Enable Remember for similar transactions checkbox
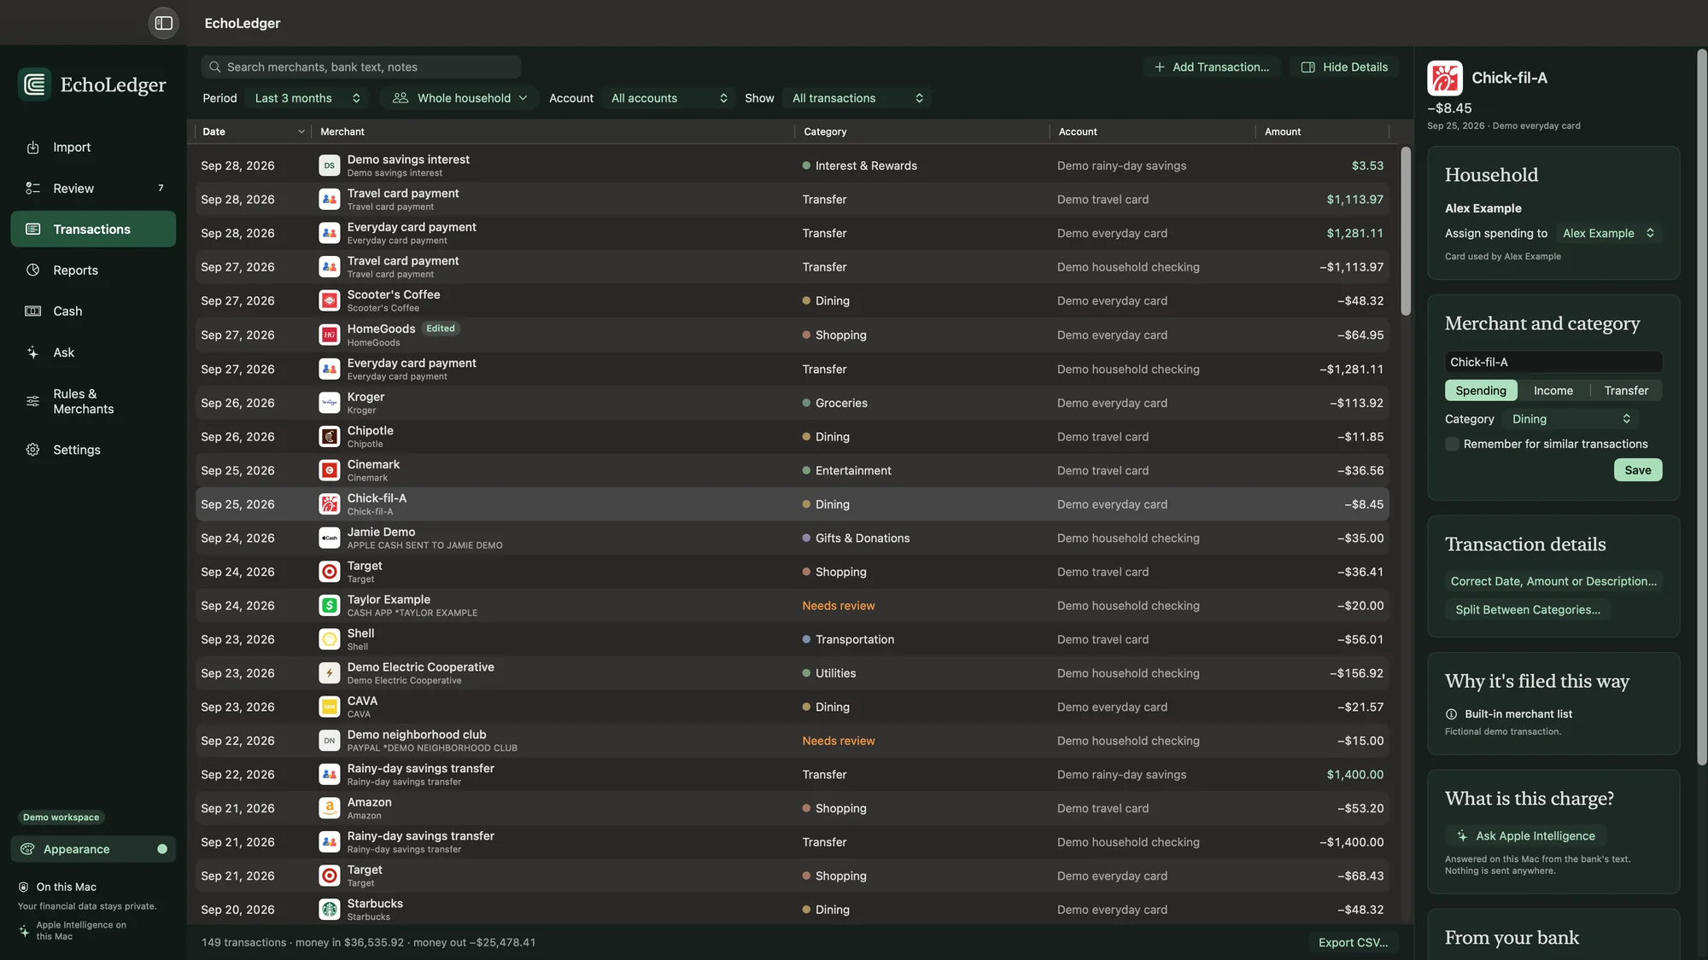This screenshot has width=1708, height=960. tap(1452, 444)
